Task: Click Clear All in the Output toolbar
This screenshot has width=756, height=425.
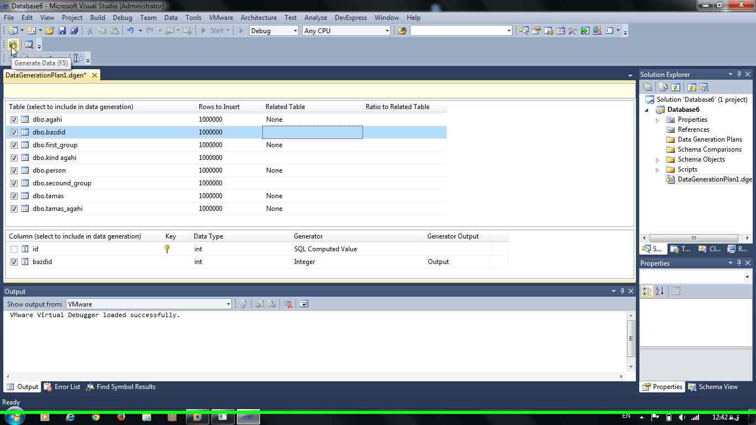Action: click(x=288, y=304)
